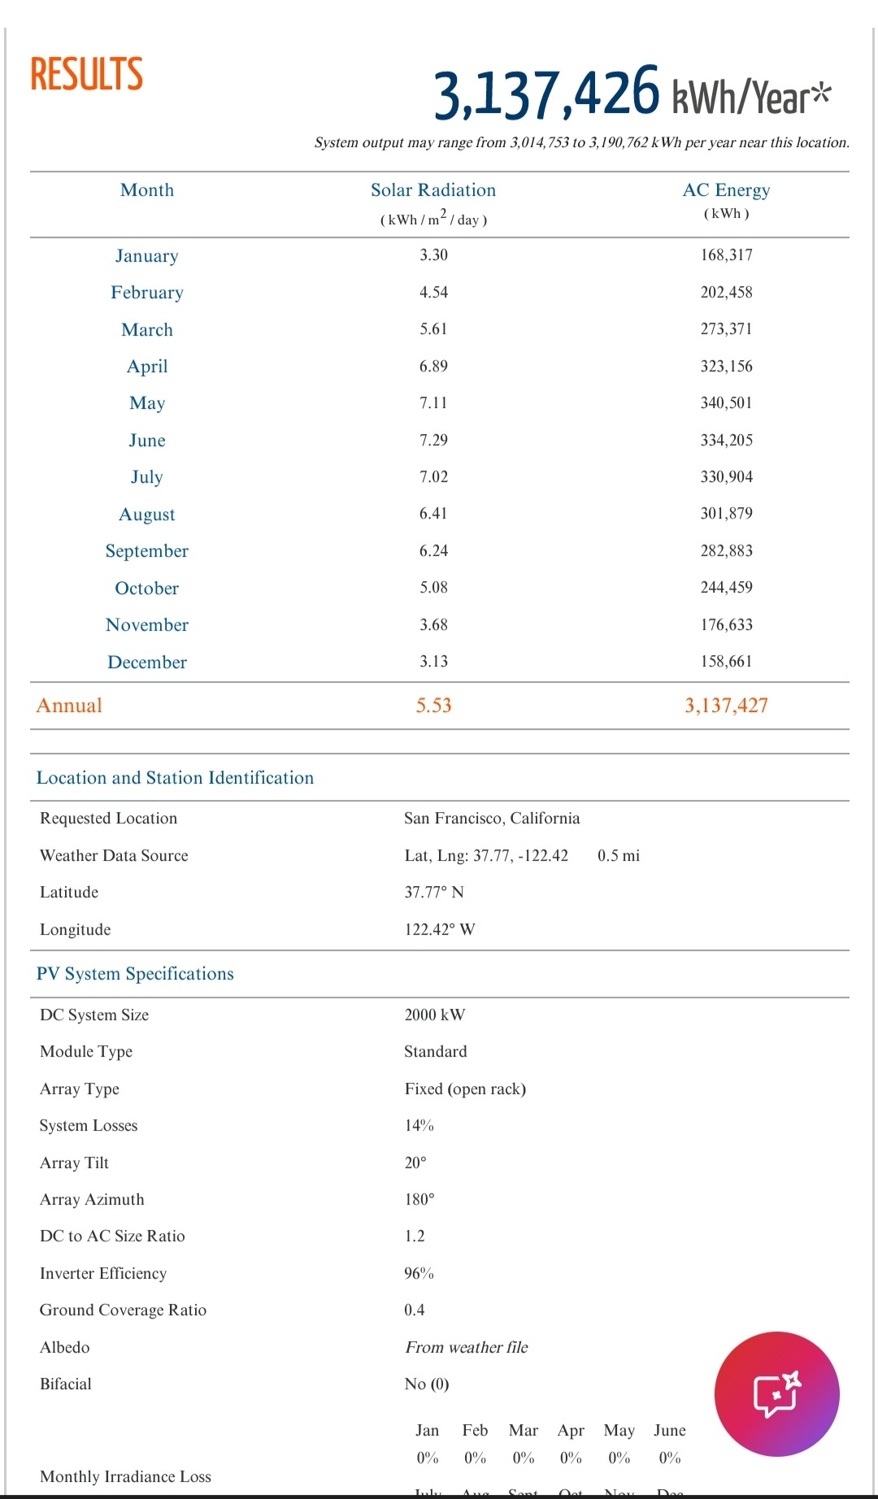Open the floating chat assistant button
This screenshot has width=878, height=1499.
point(776,1393)
